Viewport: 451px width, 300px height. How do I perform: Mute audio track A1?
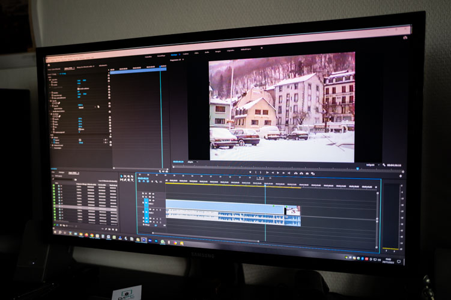tap(154, 210)
